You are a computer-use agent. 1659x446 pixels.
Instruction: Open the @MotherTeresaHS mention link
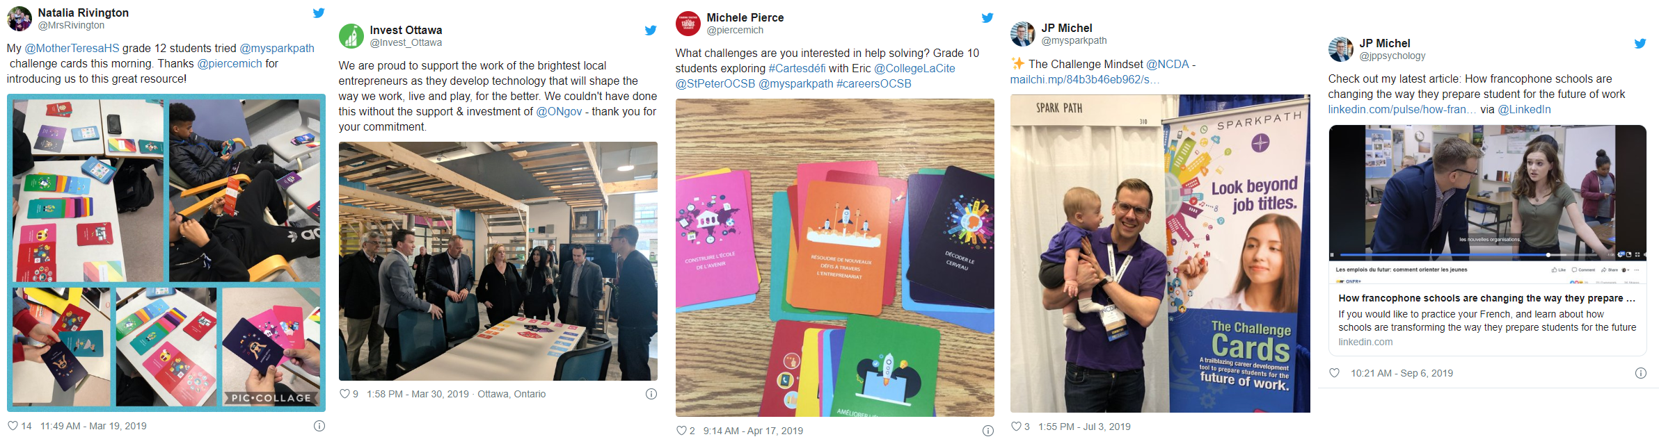(72, 49)
